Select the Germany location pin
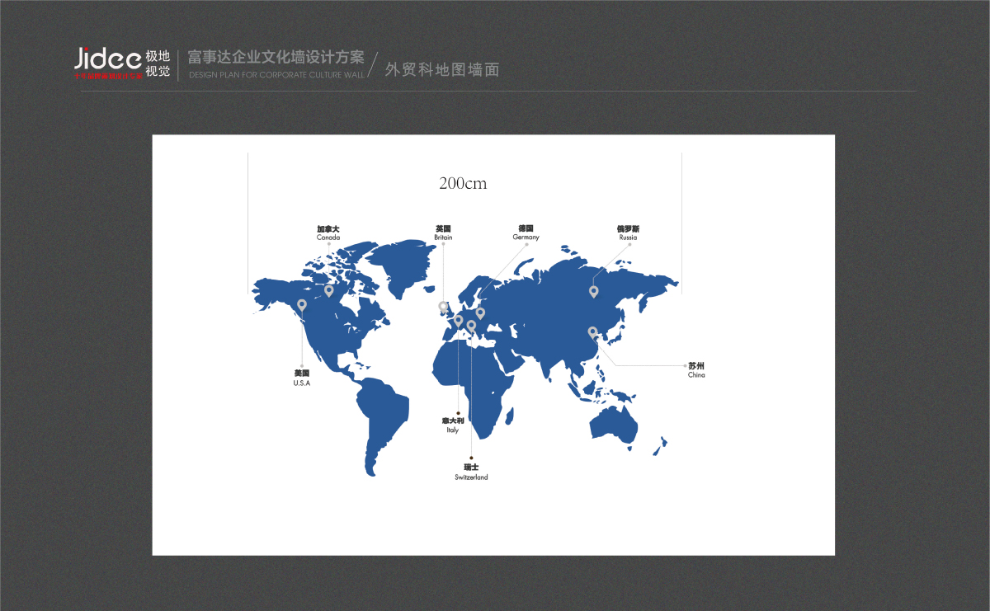 click(x=480, y=313)
